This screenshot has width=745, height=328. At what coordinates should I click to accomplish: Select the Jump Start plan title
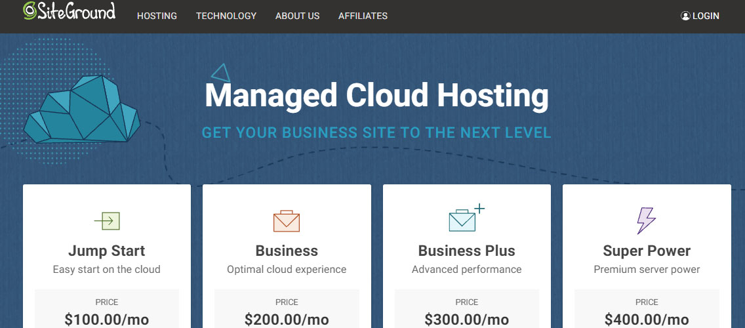tap(107, 251)
